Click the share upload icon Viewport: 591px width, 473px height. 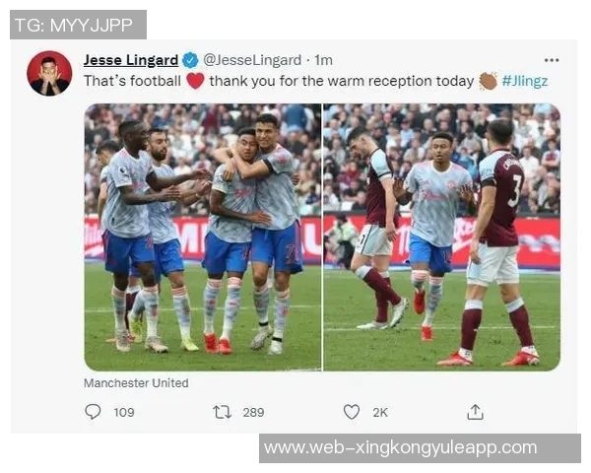(x=476, y=412)
